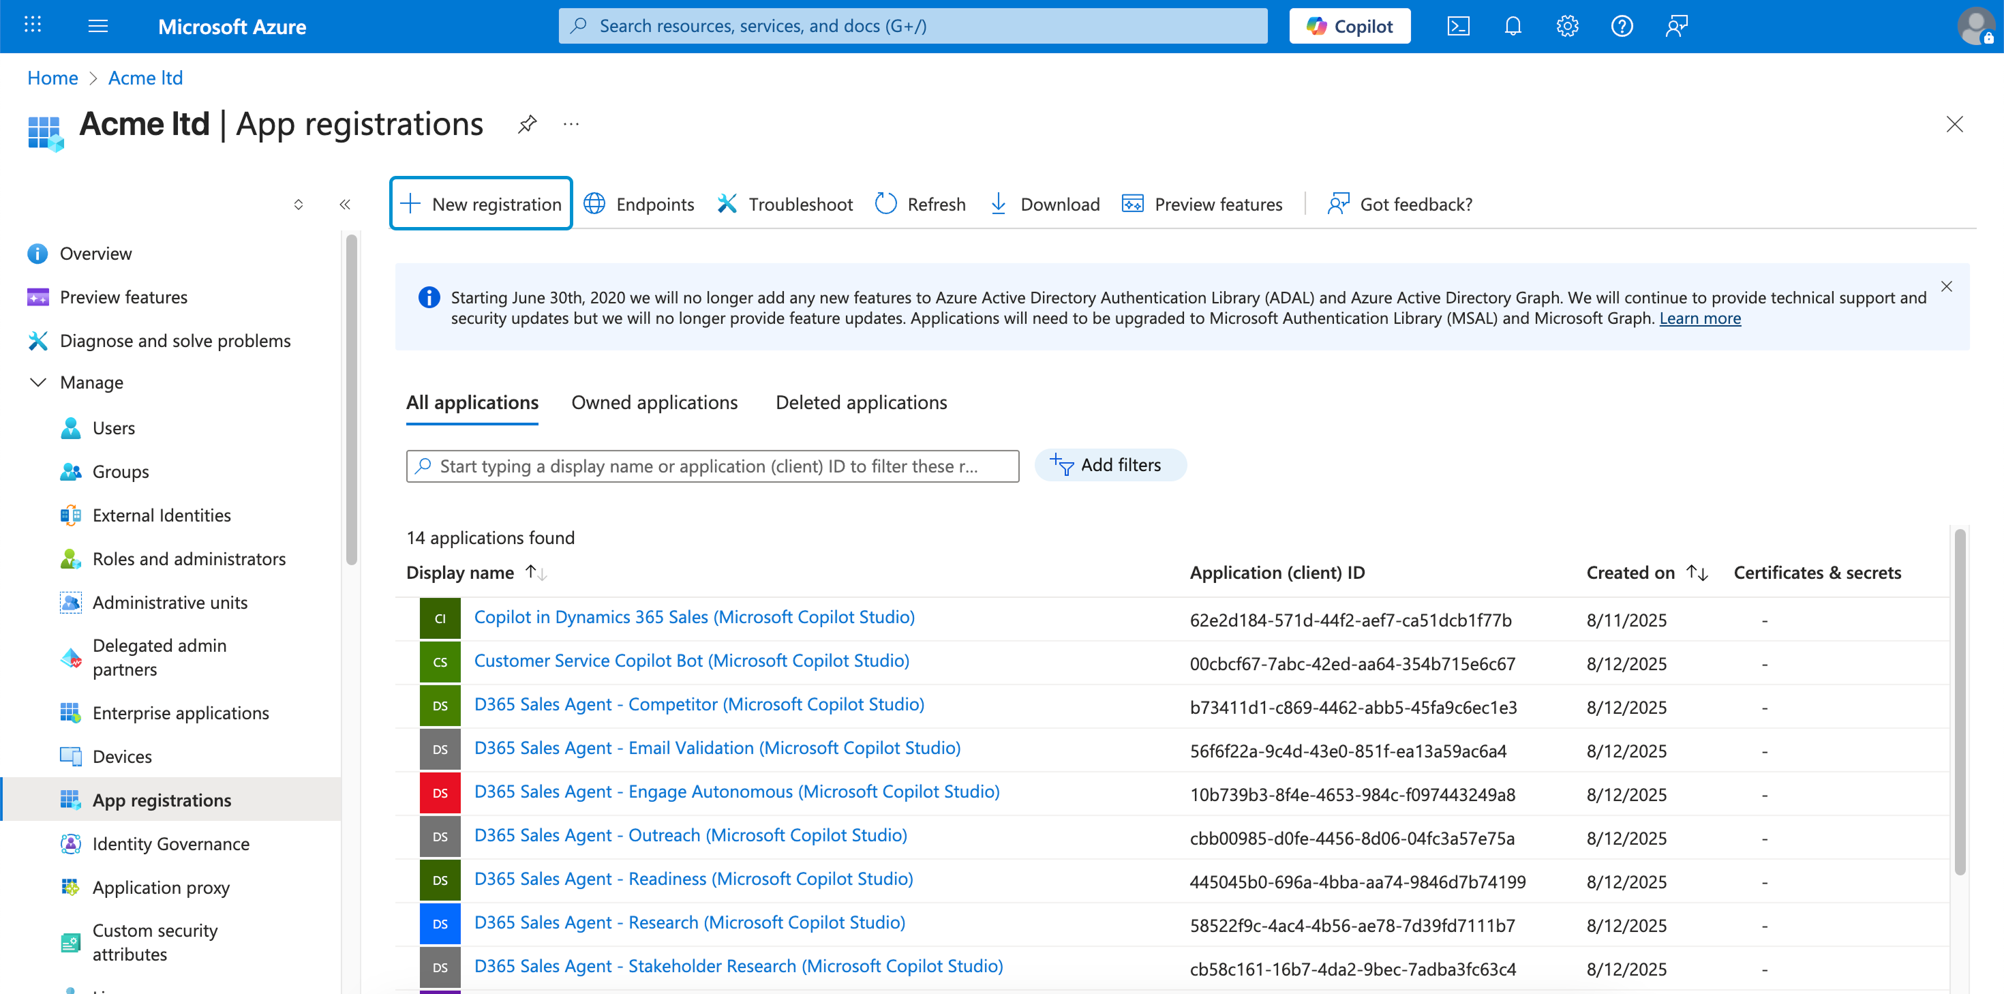The width and height of the screenshot is (2004, 994).
Task: Open Cloud Shell from the top bar
Action: click(x=1458, y=26)
